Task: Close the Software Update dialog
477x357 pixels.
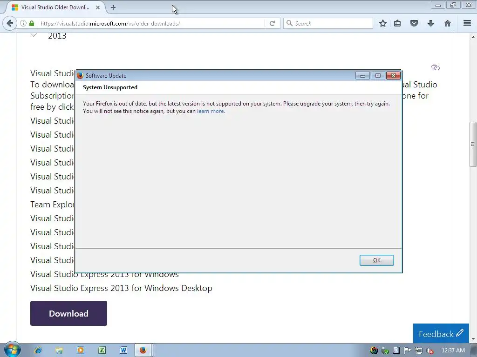Action: click(393, 76)
